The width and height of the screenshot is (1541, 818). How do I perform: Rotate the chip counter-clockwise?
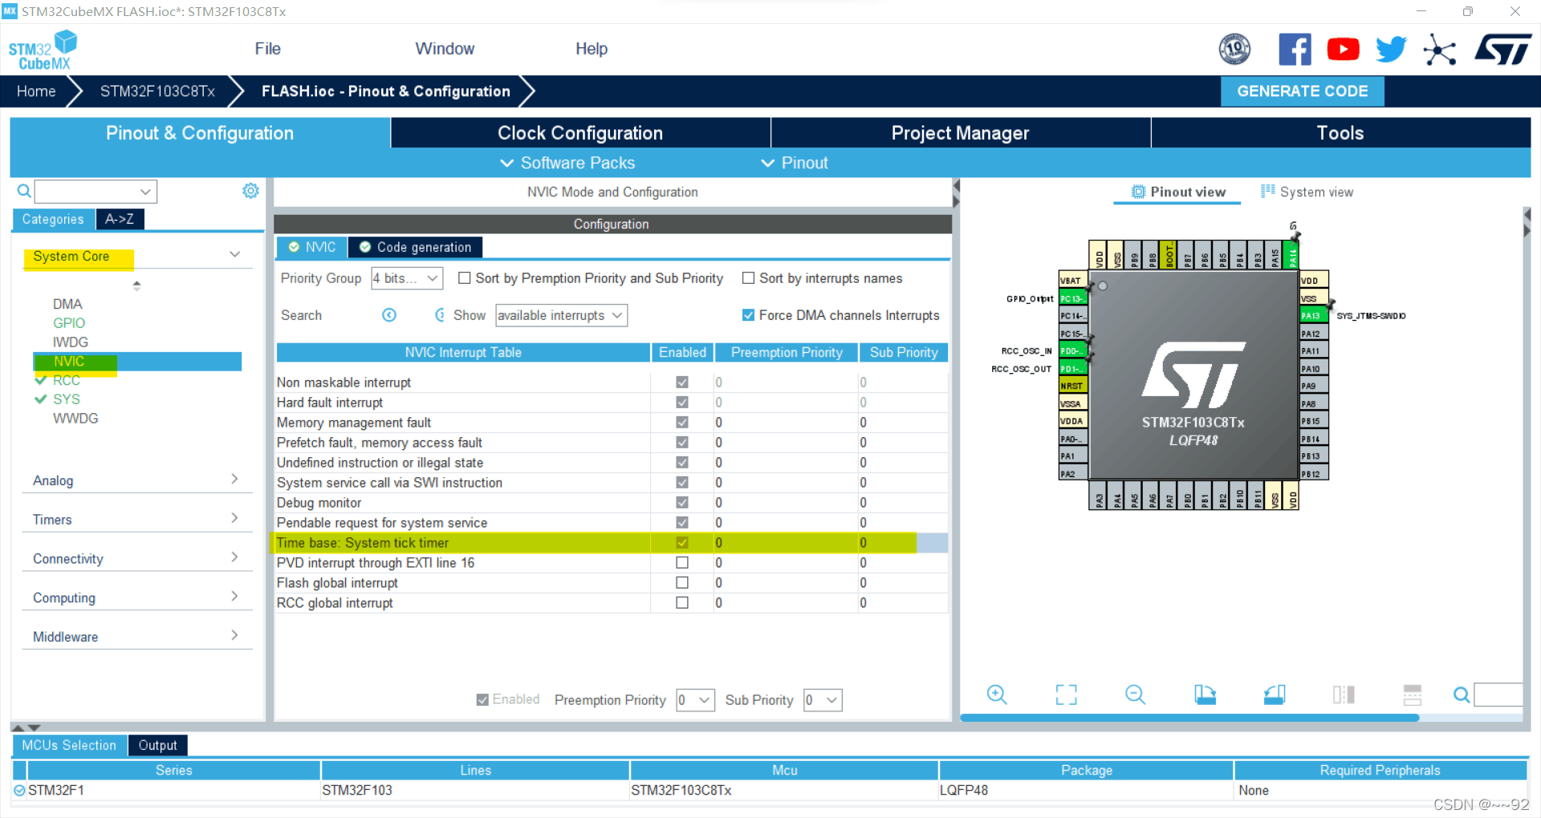[1275, 694]
